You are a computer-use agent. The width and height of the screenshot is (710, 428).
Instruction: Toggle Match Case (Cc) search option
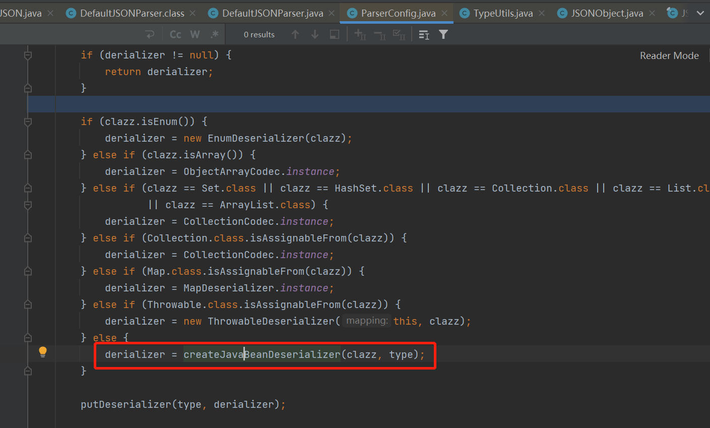pyautogui.click(x=175, y=34)
